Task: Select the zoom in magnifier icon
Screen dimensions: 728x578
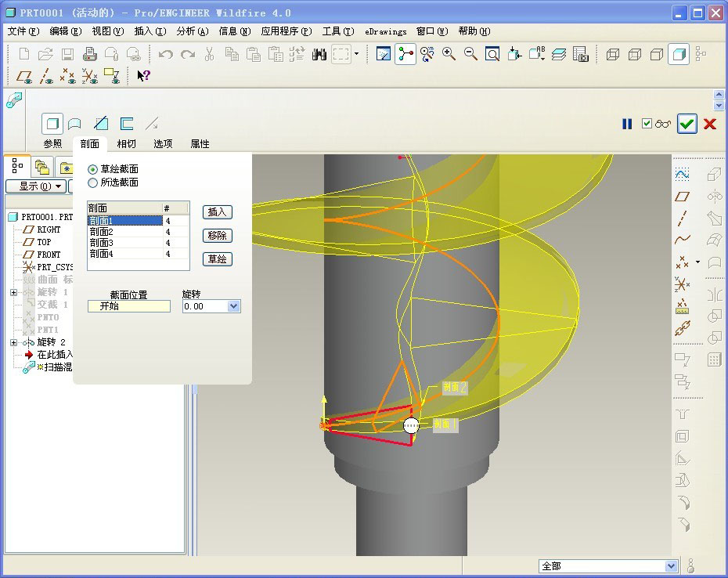Action: [449, 54]
